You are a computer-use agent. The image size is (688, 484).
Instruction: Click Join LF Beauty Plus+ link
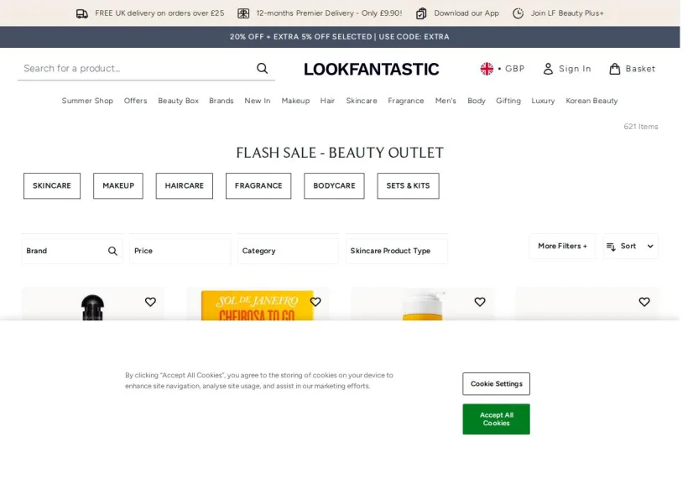pos(567,13)
